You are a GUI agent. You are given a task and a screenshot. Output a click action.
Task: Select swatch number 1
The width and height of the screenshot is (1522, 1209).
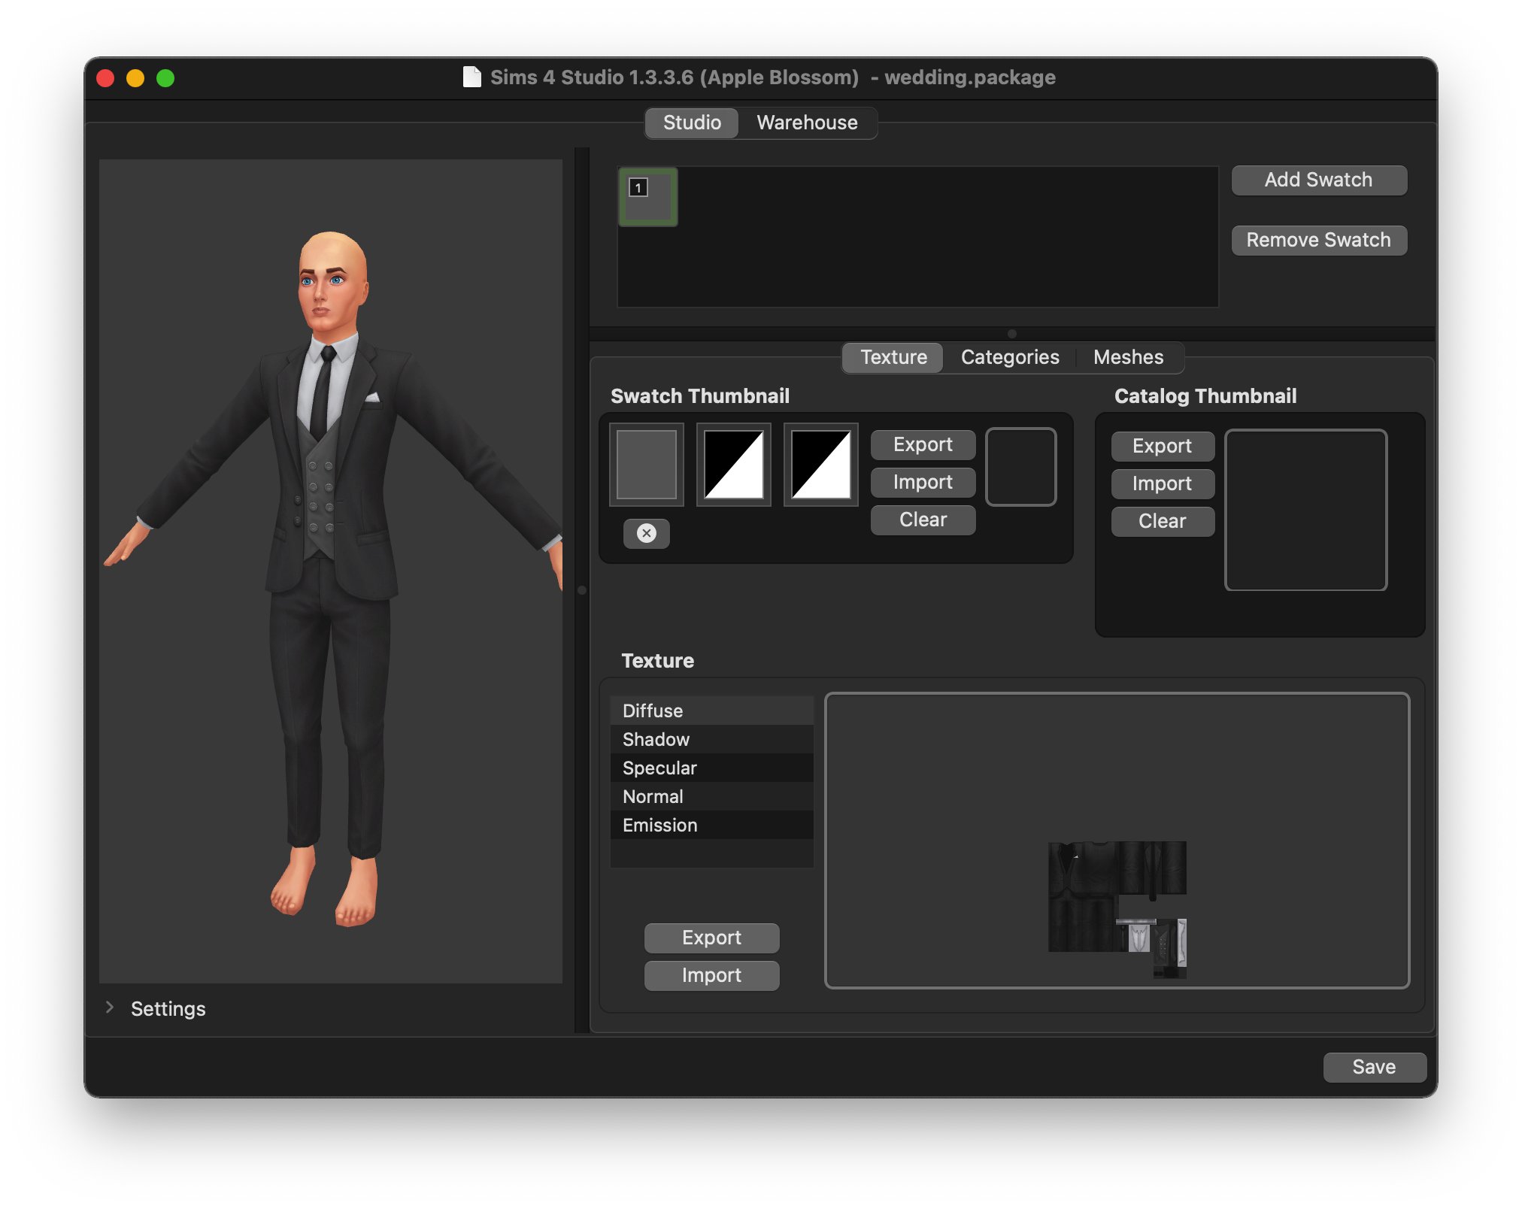tap(647, 197)
